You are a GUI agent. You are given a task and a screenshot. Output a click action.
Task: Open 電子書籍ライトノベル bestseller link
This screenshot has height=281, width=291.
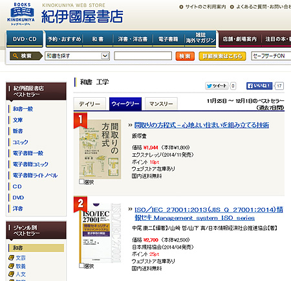pos(35,175)
